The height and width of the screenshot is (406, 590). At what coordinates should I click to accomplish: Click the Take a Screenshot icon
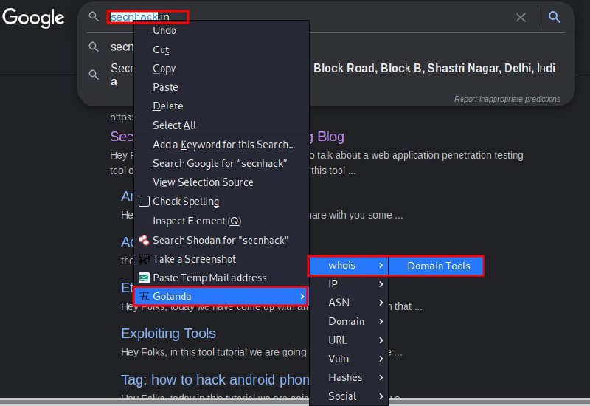[x=144, y=259]
